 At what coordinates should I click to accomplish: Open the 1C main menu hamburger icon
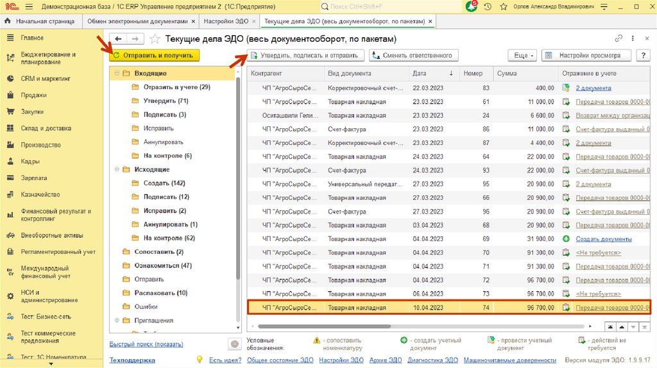point(30,6)
